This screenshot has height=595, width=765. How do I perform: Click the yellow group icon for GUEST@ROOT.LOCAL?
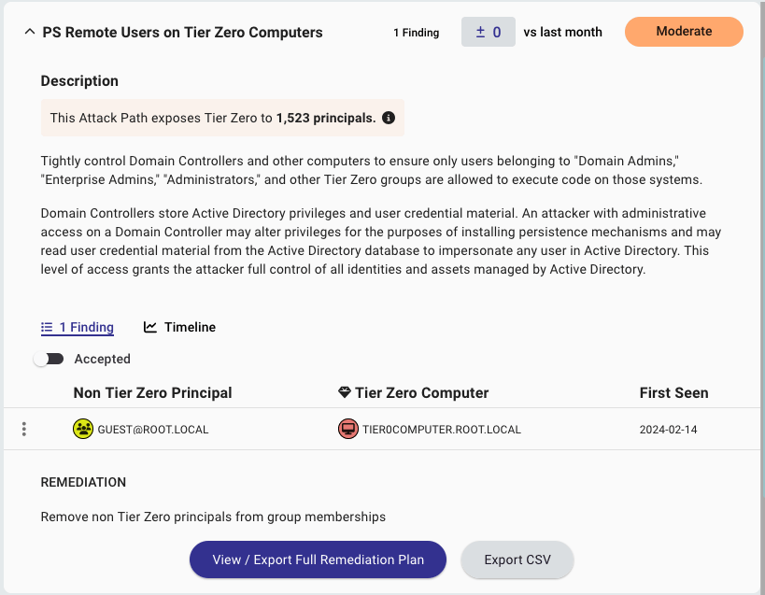(83, 429)
